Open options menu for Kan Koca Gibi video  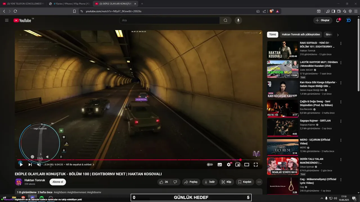[x=341, y=83]
